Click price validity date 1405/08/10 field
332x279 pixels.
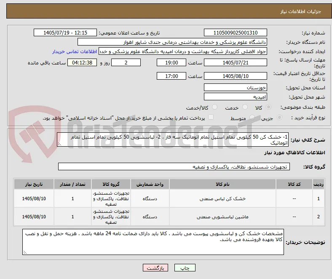[x=235, y=76]
